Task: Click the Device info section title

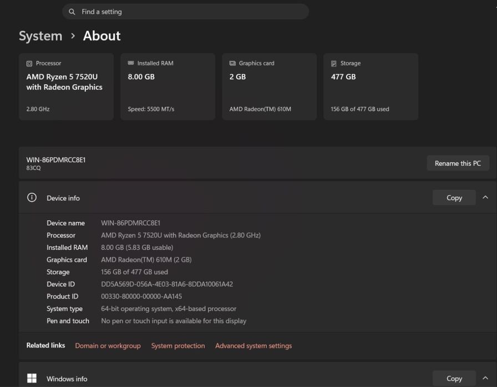Action: click(x=63, y=198)
